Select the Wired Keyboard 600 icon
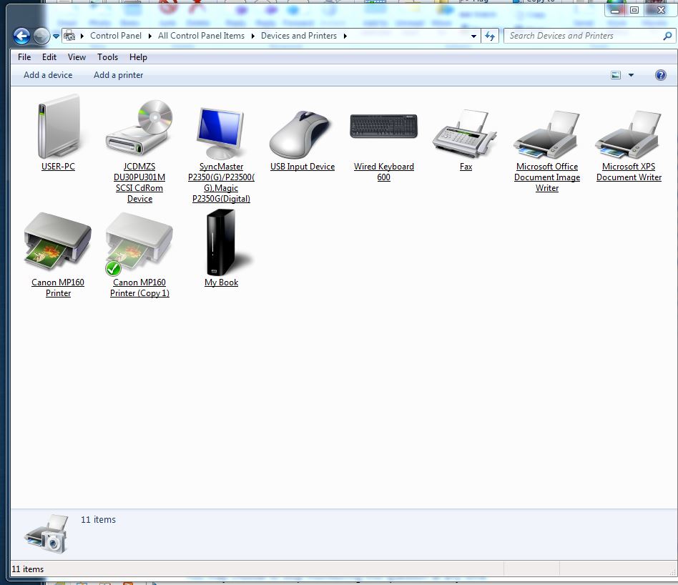The image size is (678, 585). [383, 127]
